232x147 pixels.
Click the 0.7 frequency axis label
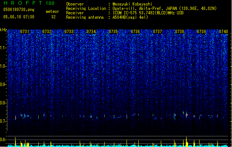coord(3,121)
